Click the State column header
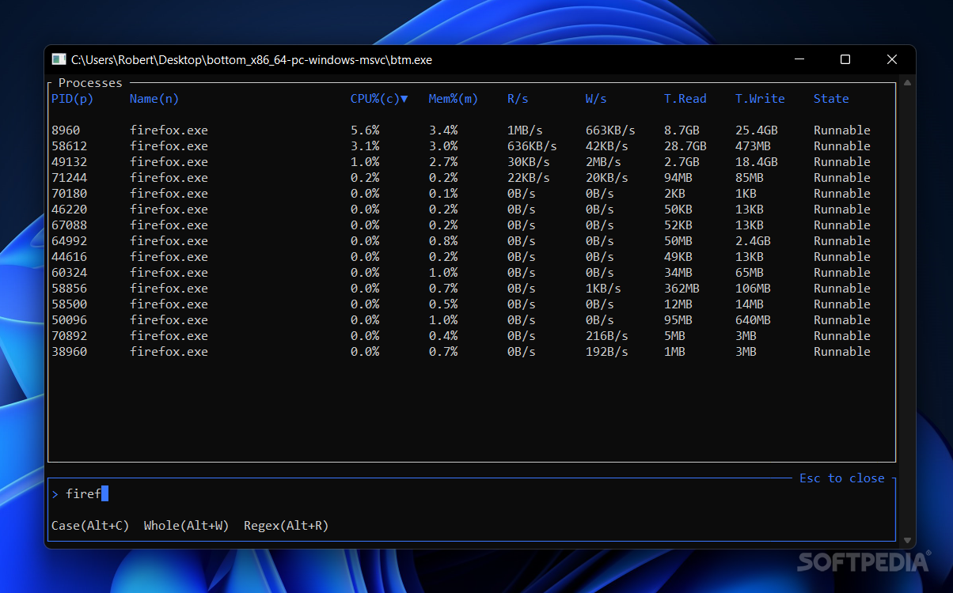The image size is (953, 593). point(831,99)
